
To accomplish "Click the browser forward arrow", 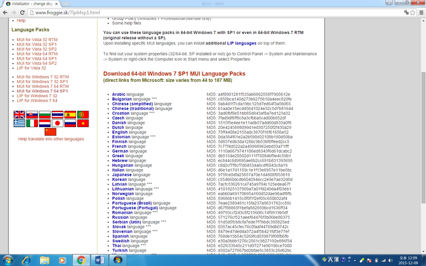I will click(x=14, y=12).
